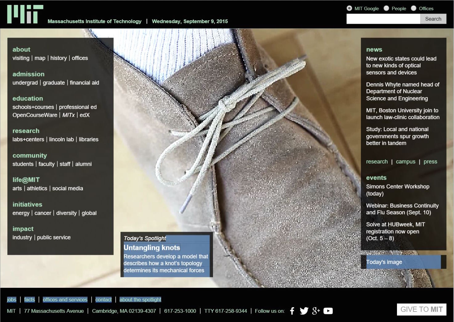Open the admission section heading
The image size is (454, 322).
pyautogui.click(x=28, y=74)
